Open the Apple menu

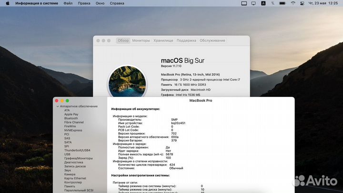pos(8,3)
